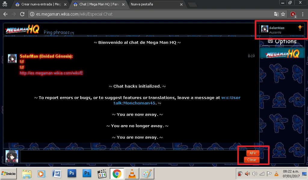This screenshot has height=180, width=308.
Task: Open the Action Center flag icon
Action: pos(269,173)
